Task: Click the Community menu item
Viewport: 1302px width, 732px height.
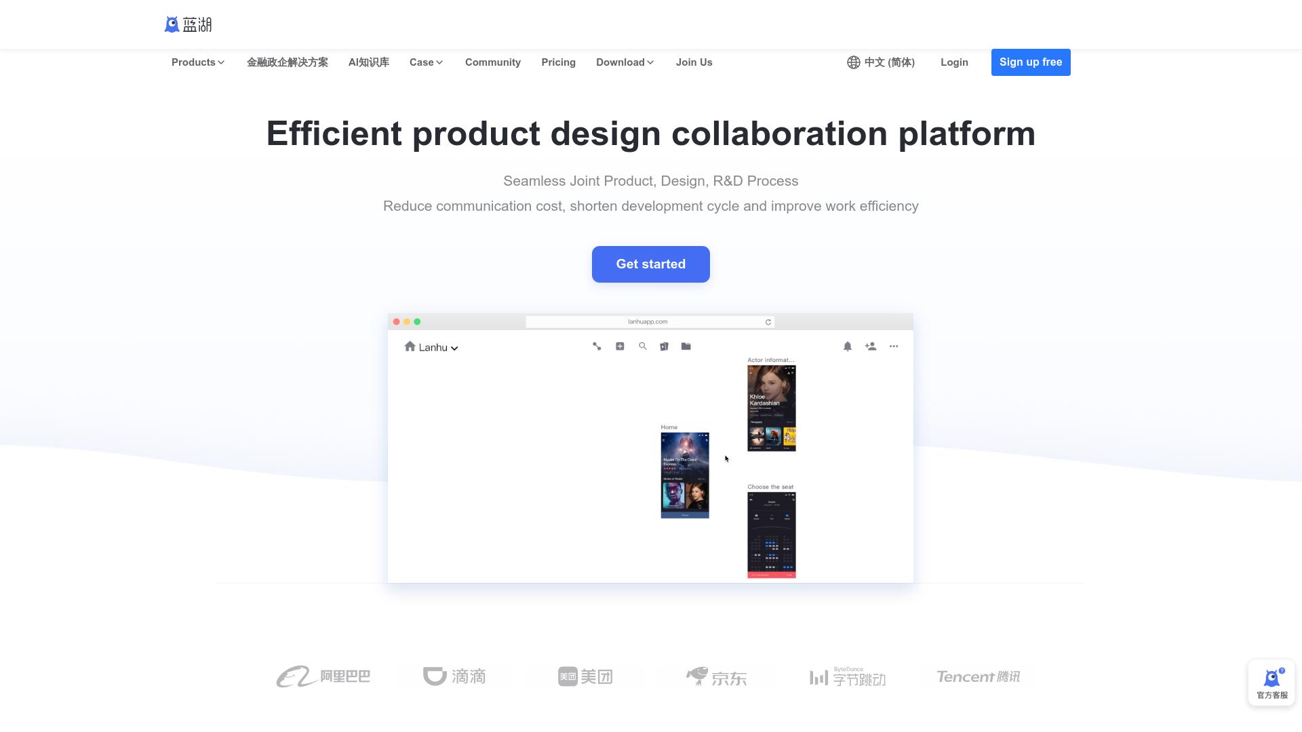Action: [x=493, y=62]
